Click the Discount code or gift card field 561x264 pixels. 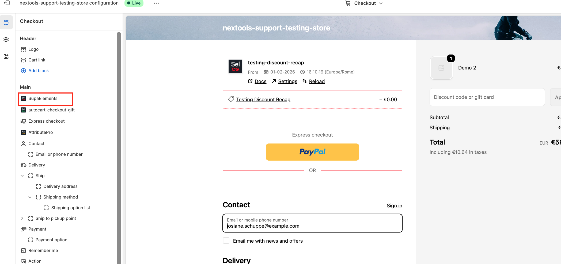click(x=487, y=97)
